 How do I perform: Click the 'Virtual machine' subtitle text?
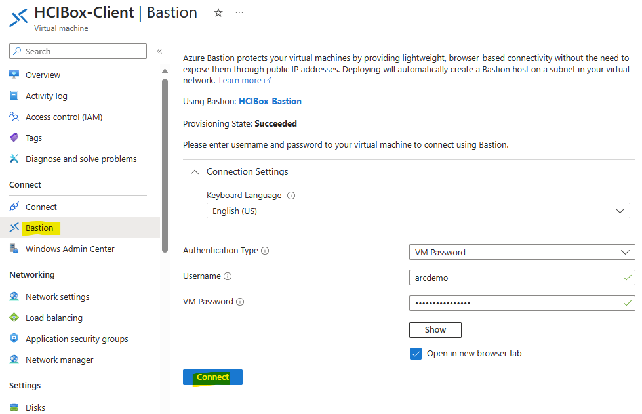tap(61, 28)
